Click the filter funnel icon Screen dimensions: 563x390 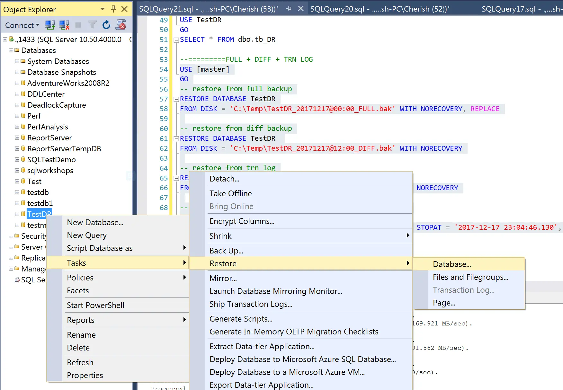(x=92, y=25)
